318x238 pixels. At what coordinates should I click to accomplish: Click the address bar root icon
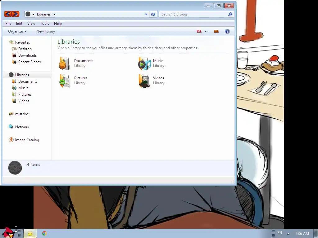(x=28, y=14)
